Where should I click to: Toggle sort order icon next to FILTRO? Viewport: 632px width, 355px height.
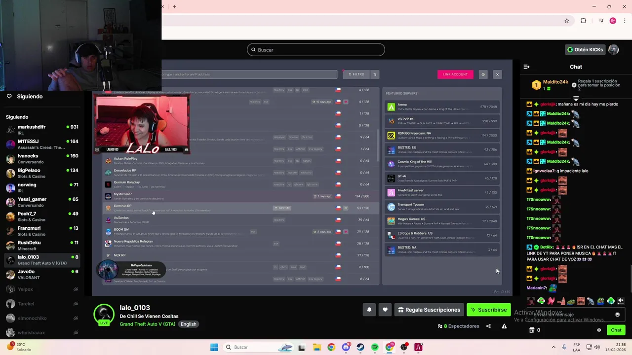pyautogui.click(x=375, y=74)
